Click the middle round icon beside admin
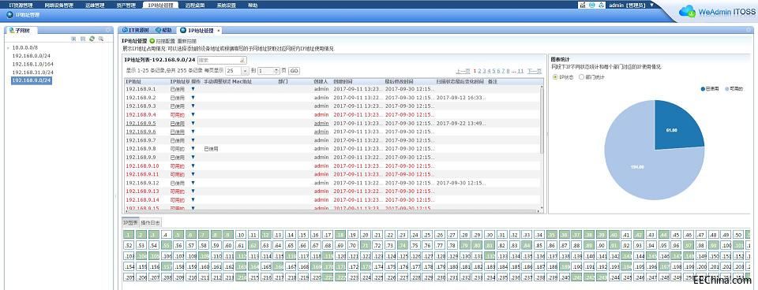The image size is (758, 290). pyautogui.click(x=591, y=5)
